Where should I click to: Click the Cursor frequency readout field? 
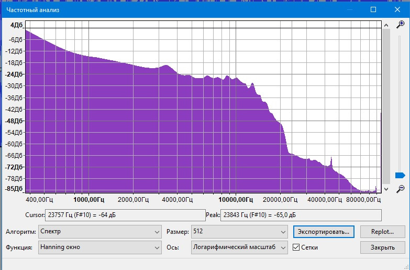pyautogui.click(x=125, y=214)
